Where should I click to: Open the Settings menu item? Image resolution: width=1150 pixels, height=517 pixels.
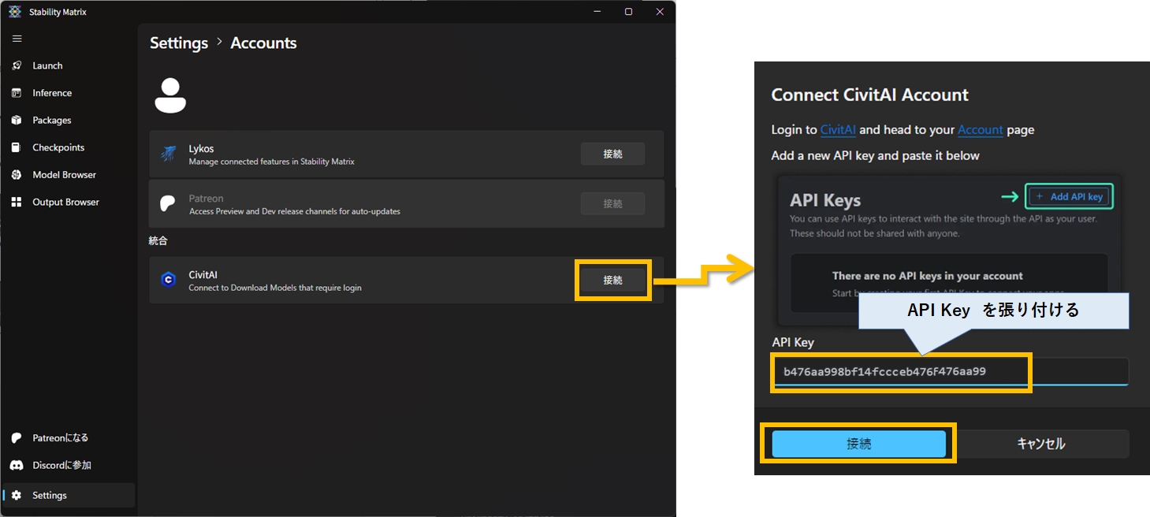50,496
